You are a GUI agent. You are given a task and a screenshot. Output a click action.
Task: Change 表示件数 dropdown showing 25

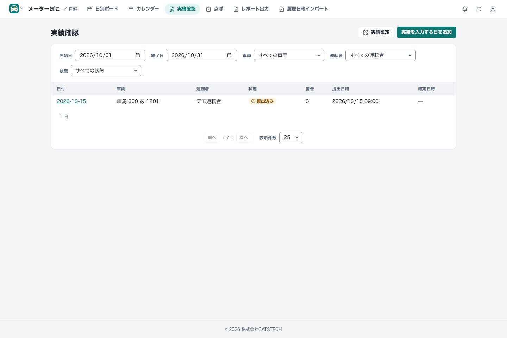pyautogui.click(x=291, y=138)
